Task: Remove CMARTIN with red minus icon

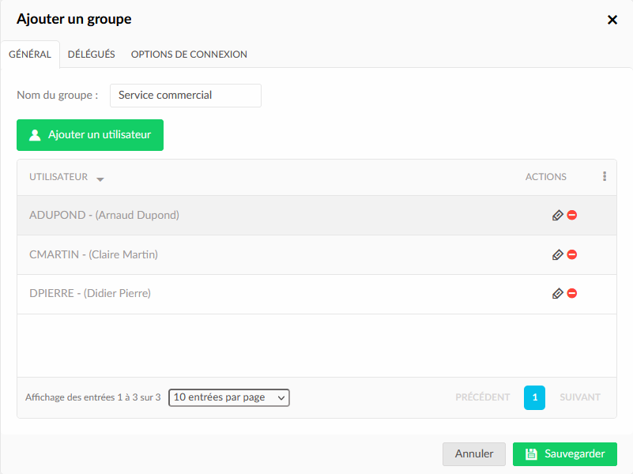Action: [x=572, y=254]
